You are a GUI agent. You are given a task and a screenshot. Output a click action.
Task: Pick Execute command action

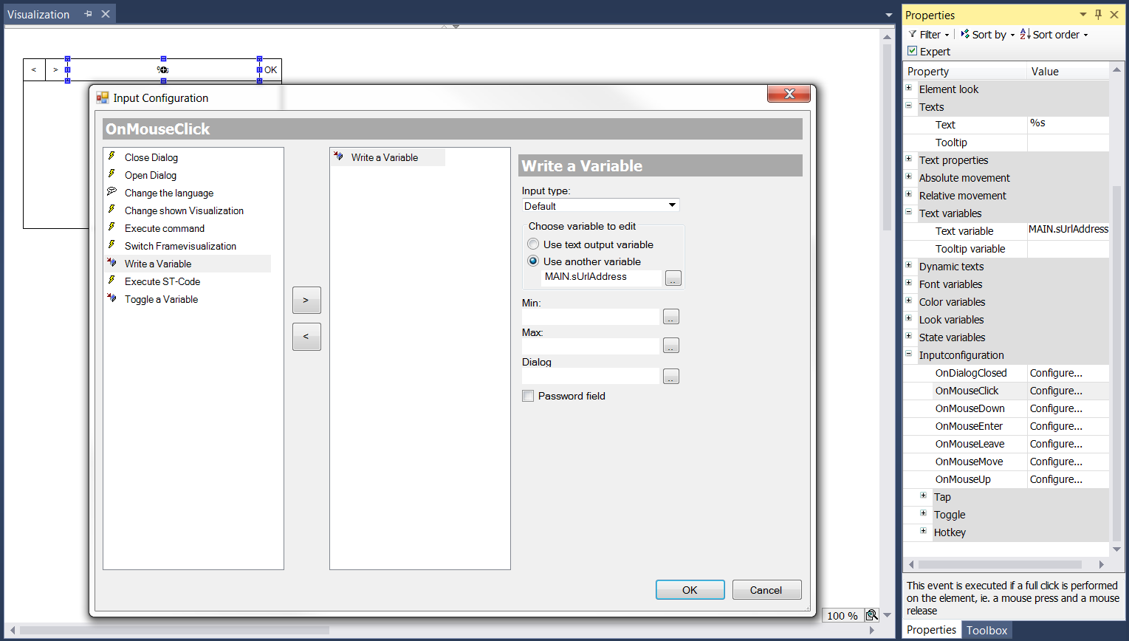pos(164,228)
